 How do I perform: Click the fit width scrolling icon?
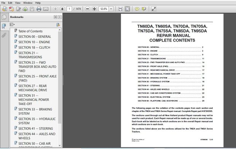click(120, 9)
